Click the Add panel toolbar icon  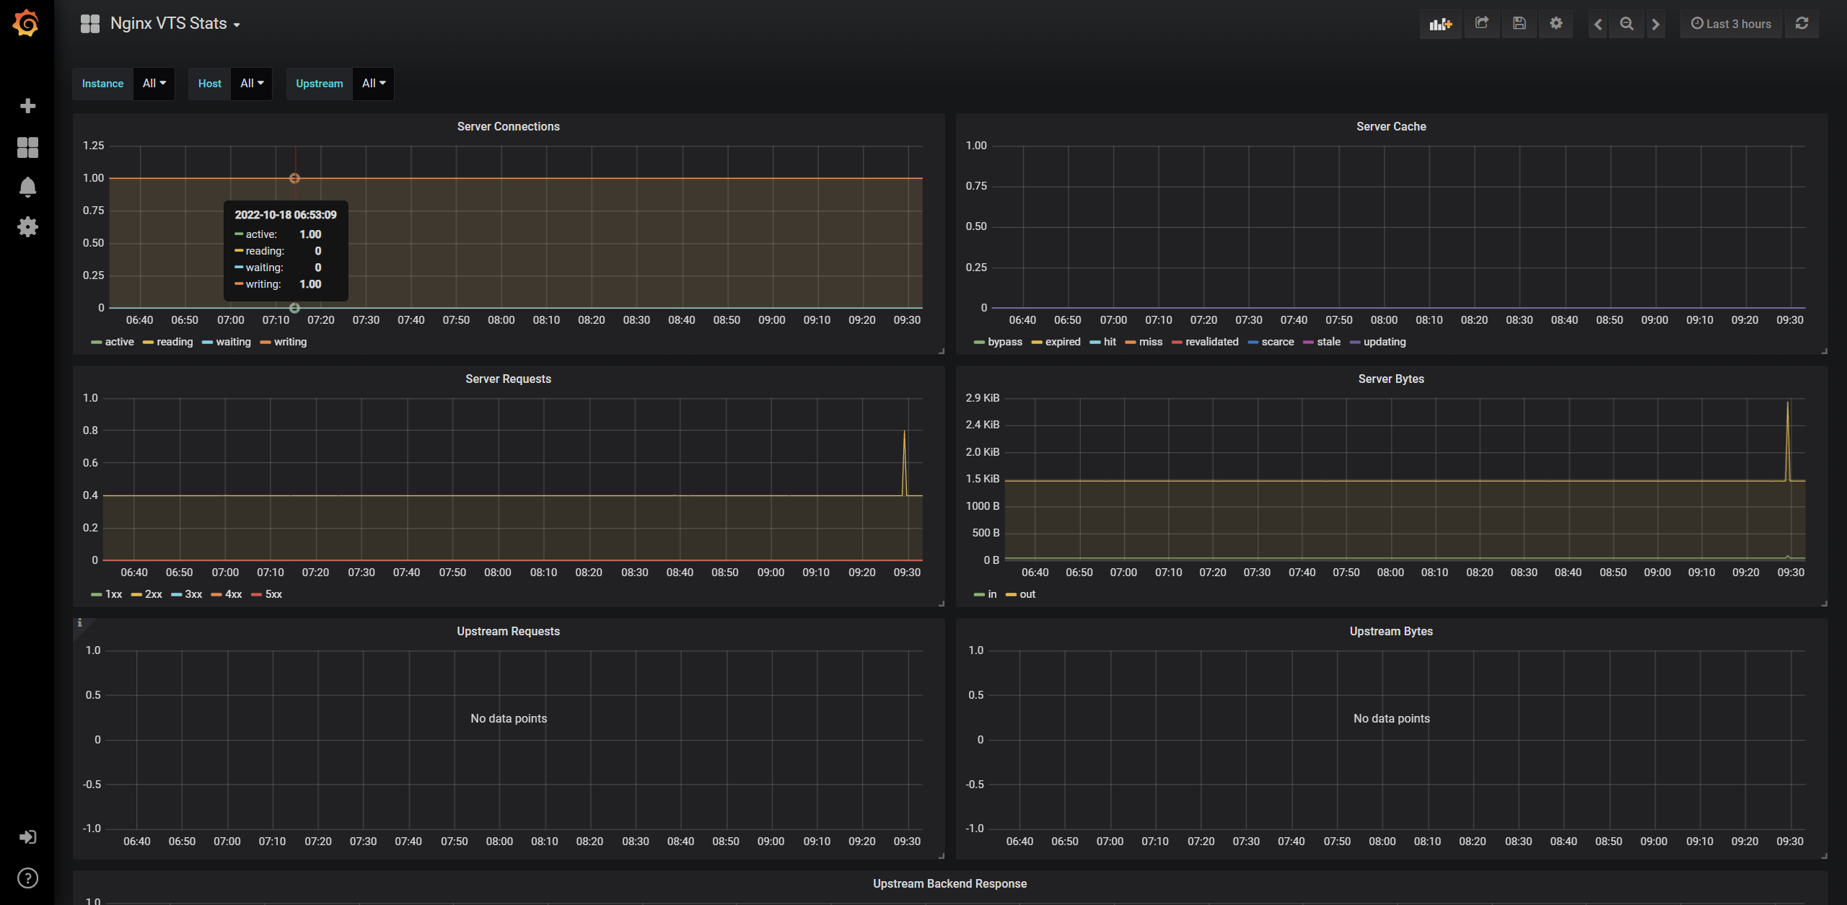(x=1440, y=24)
